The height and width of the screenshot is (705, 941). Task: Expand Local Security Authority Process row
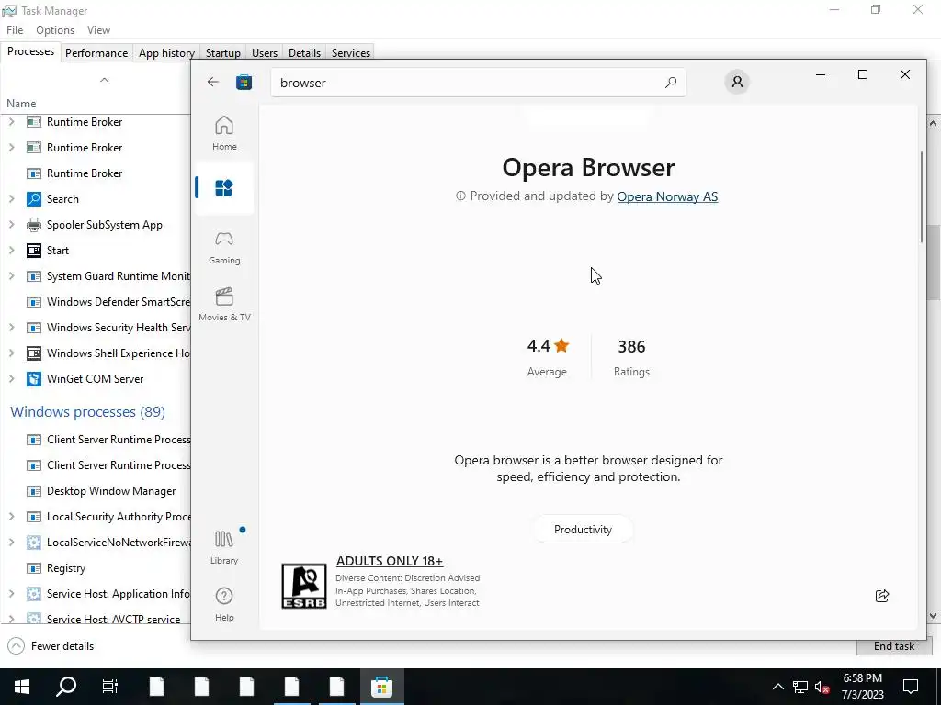pos(11,517)
